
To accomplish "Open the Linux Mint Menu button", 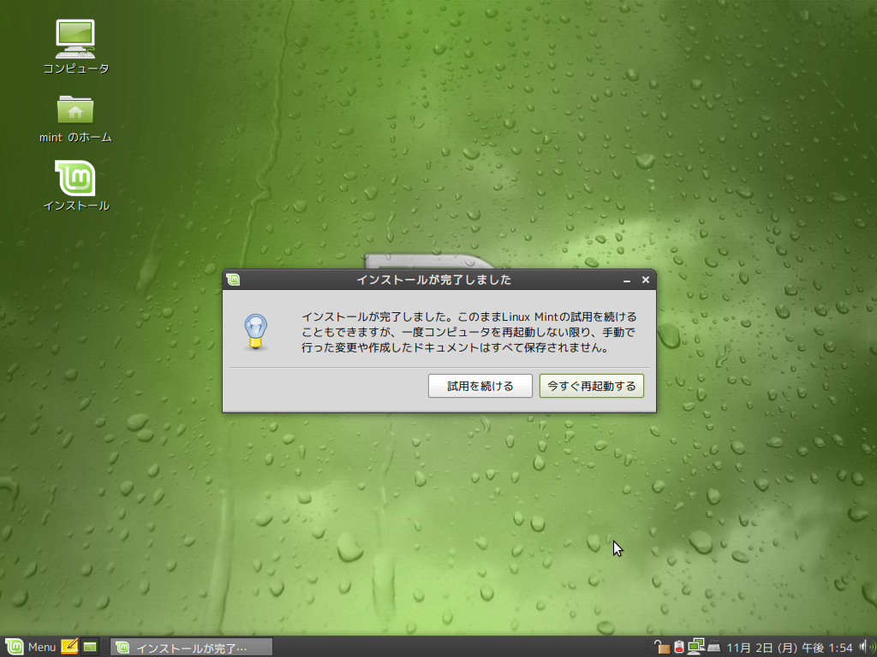I will (30, 647).
